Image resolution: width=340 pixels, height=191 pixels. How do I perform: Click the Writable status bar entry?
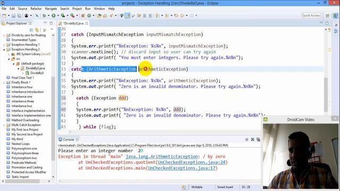point(197,187)
